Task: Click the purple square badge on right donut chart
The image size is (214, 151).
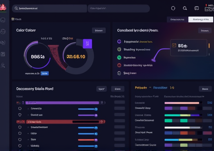Action: [x=87, y=44]
